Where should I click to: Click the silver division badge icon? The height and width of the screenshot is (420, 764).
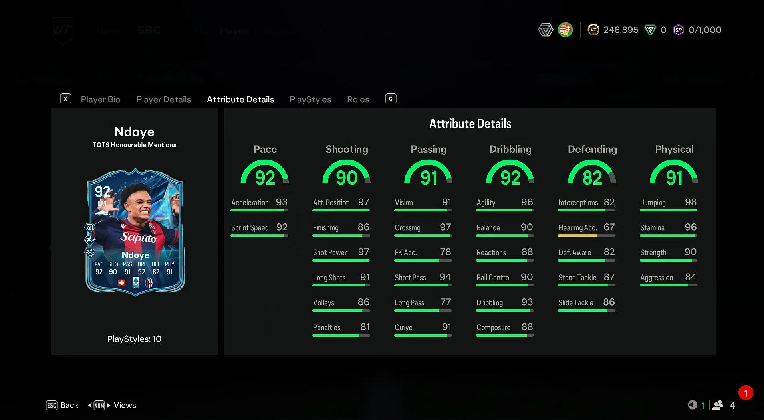tap(546, 30)
